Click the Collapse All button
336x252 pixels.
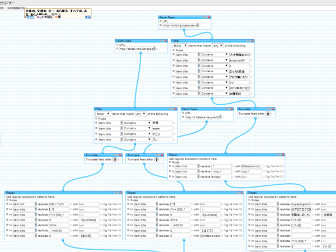[x=16, y=8]
